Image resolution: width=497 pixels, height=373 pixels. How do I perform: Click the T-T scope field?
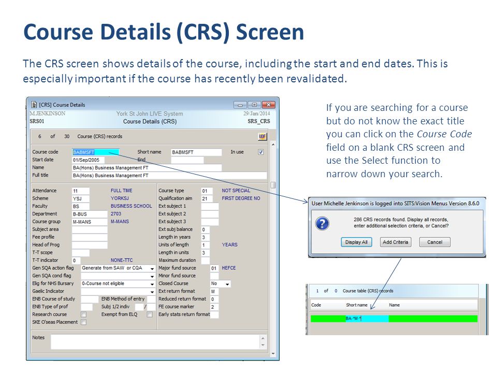tap(81, 253)
